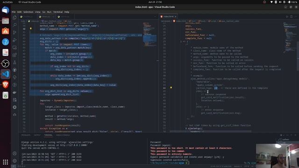Open the Accounts icon in activity bar
The image size is (299, 168).
pos(14,154)
